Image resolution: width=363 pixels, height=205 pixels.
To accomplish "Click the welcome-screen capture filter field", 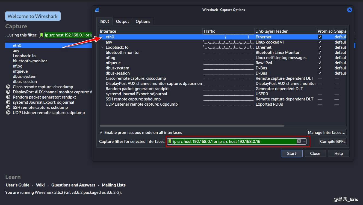I will (65, 35).
